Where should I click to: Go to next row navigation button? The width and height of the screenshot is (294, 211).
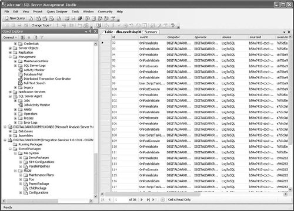click(141, 200)
